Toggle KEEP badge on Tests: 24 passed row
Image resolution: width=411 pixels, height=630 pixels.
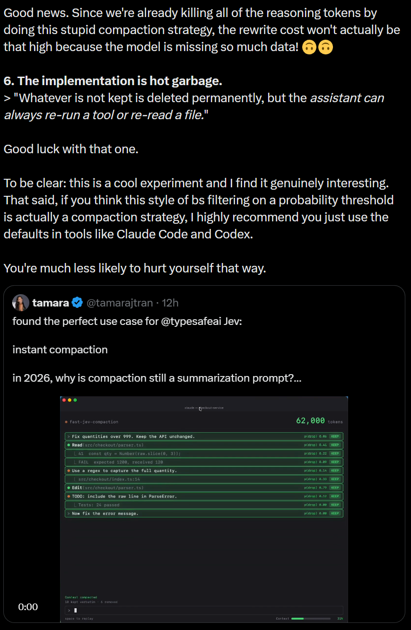(335, 505)
